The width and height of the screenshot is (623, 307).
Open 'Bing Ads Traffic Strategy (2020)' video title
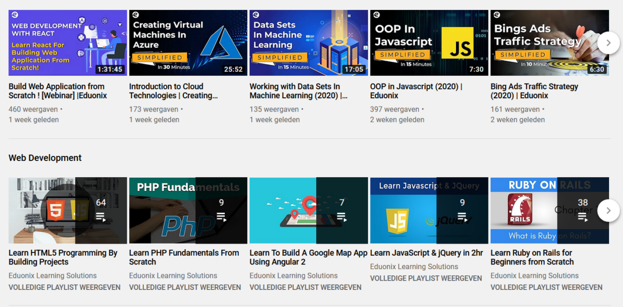[534, 91]
